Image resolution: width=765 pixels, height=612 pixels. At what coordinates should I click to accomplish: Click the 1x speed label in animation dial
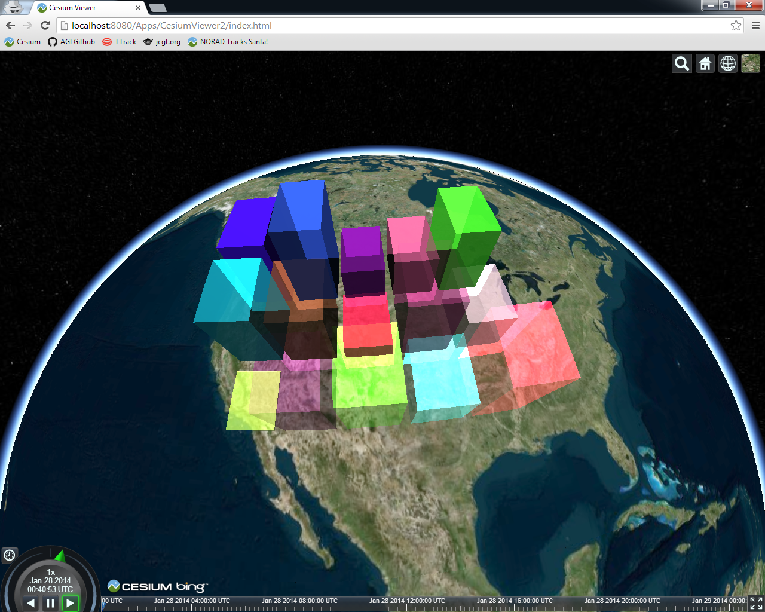point(51,572)
